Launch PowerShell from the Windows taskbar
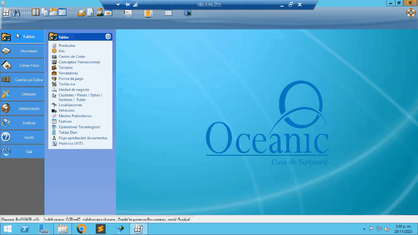Image resolution: width=418 pixels, height=235 pixels. (x=25, y=229)
